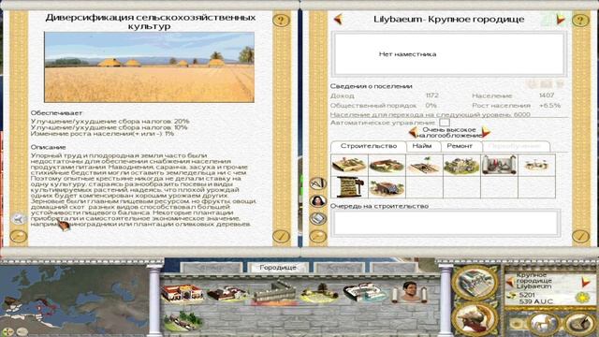599x337 pixels.
Task: Select the green village building construction icon
Action: click(x=461, y=165)
